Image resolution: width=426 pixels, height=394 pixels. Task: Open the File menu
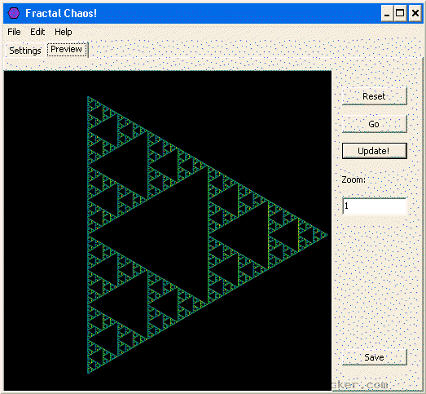pos(14,32)
